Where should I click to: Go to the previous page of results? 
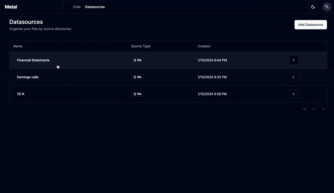pos(314,109)
